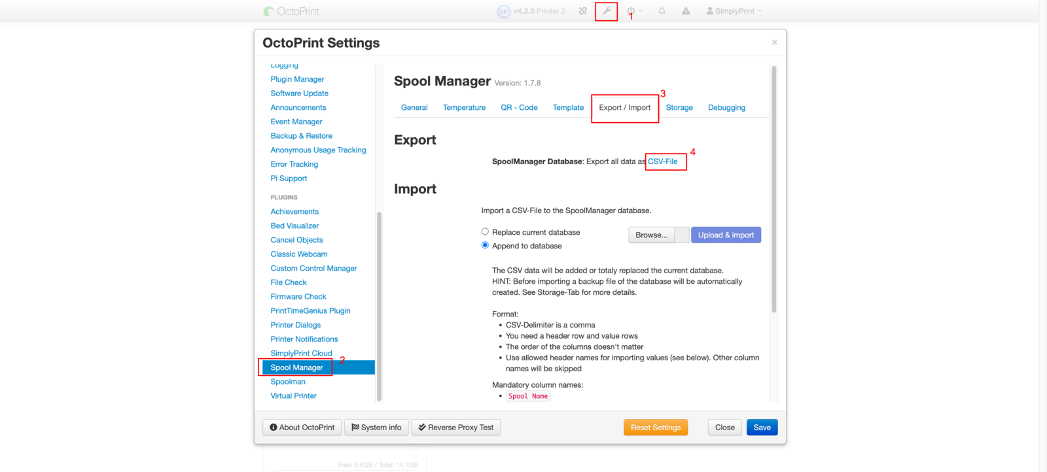Viewport: 1047px width, 472px height.
Task: Close the settings dialog with the X
Action: pos(774,42)
